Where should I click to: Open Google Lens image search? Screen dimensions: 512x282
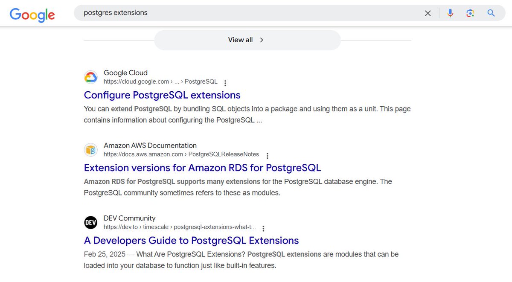pyautogui.click(x=470, y=13)
